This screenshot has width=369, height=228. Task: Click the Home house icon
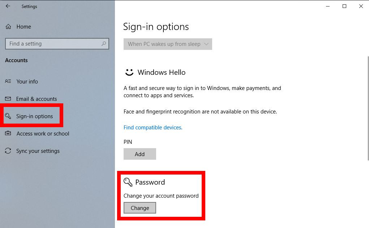[8, 27]
